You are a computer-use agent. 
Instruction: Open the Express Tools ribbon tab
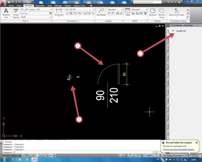pyautogui.click(x=80, y=6)
